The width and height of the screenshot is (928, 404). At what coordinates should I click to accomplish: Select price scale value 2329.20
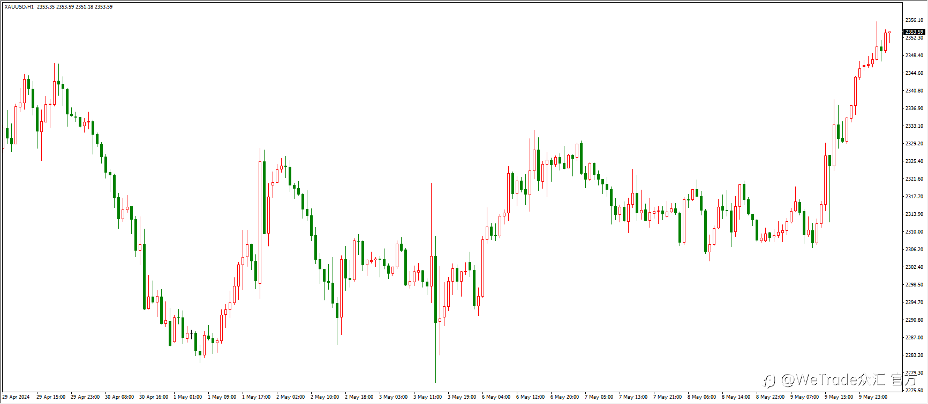click(914, 144)
